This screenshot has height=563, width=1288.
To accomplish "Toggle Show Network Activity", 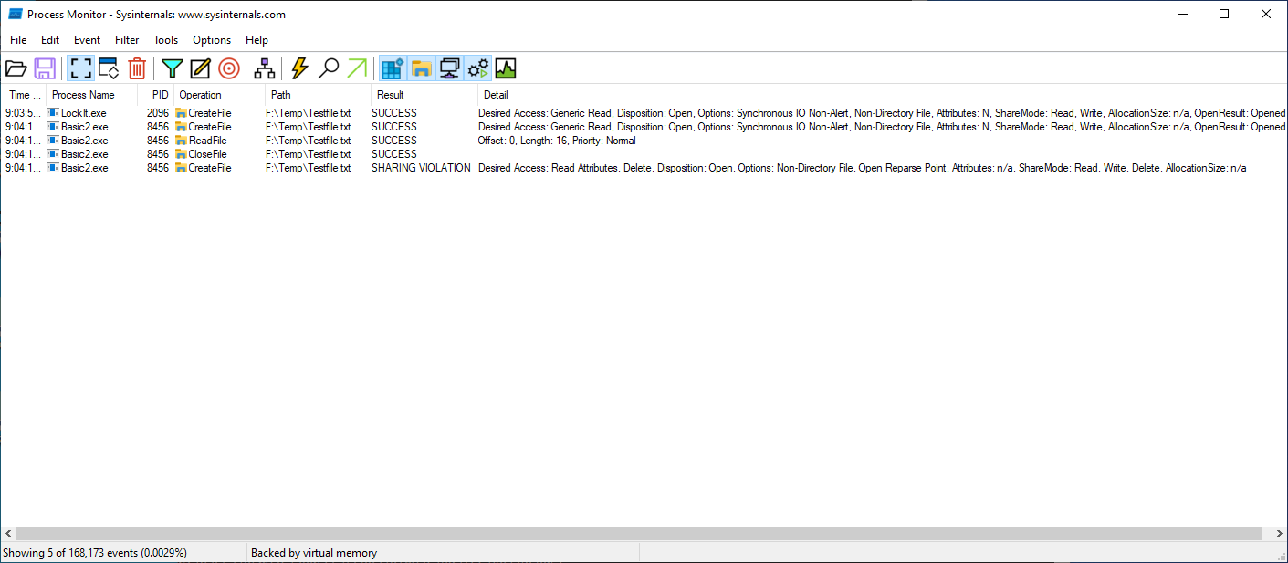I will pyautogui.click(x=449, y=68).
